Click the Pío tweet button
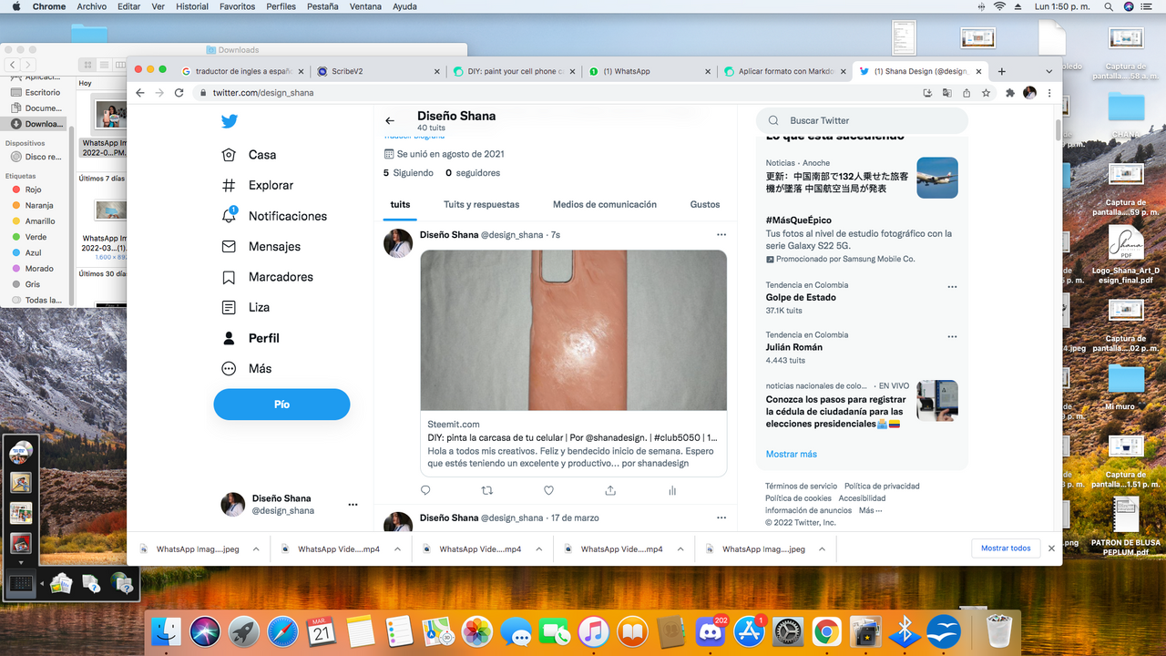This screenshot has width=1166, height=656. coord(281,404)
